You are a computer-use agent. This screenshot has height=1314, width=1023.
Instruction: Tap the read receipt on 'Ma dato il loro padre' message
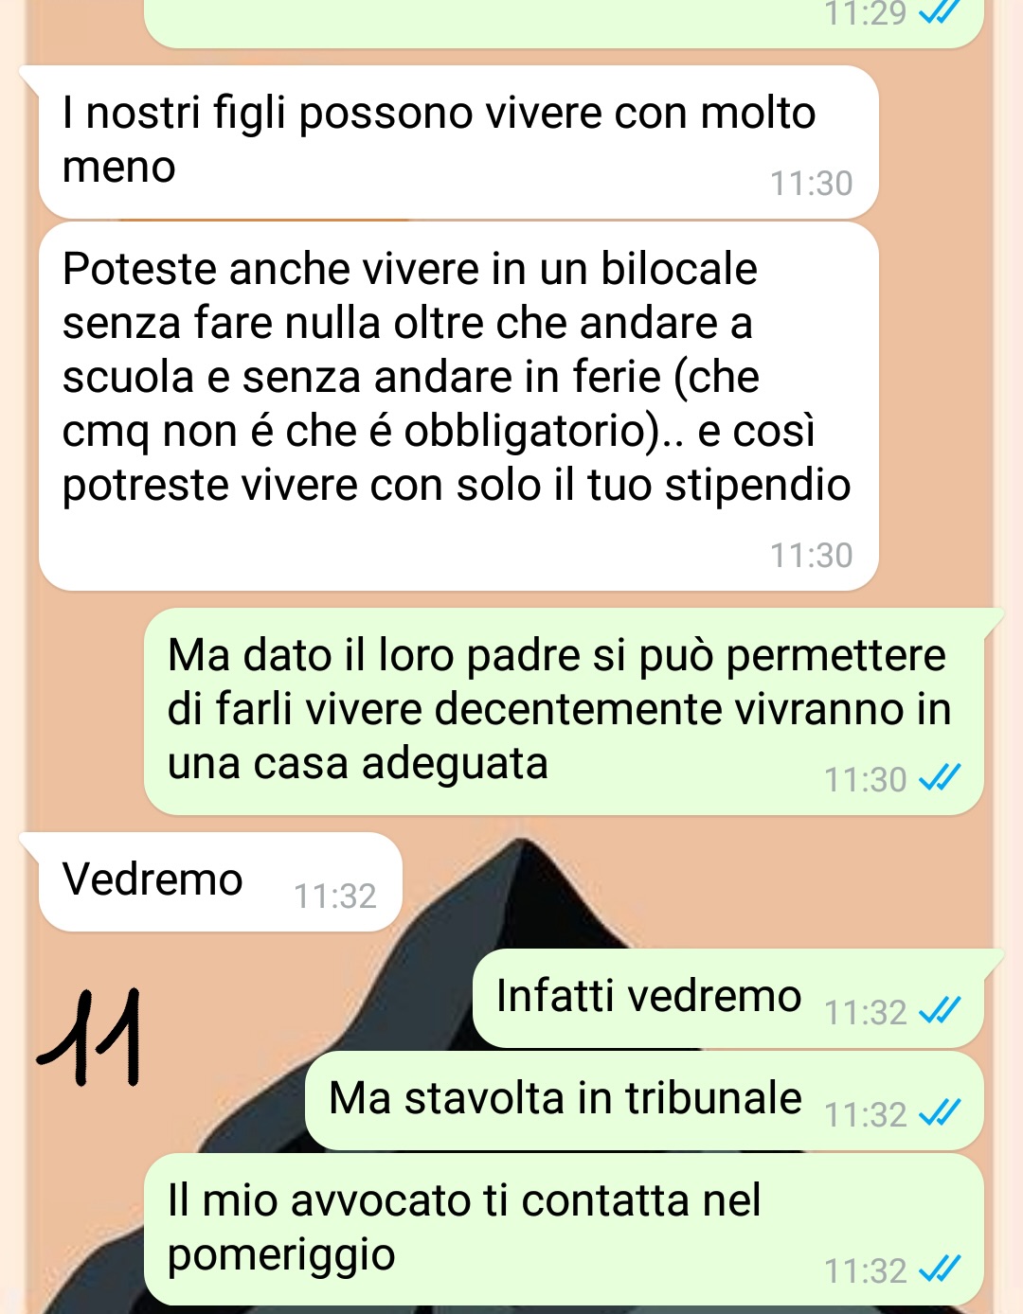[940, 778]
